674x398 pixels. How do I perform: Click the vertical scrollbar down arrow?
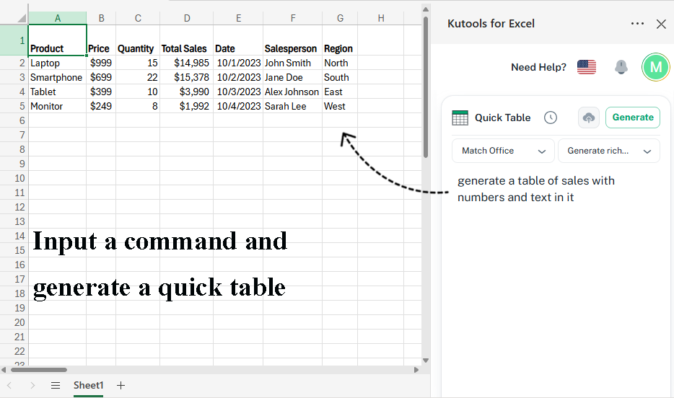[x=426, y=361]
